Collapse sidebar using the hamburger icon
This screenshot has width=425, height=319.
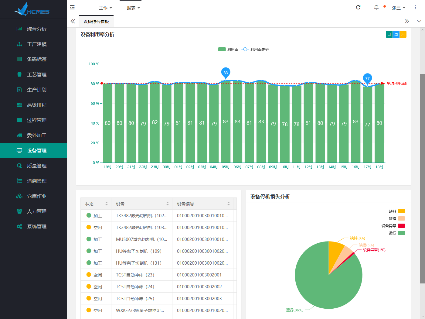pos(72,7)
